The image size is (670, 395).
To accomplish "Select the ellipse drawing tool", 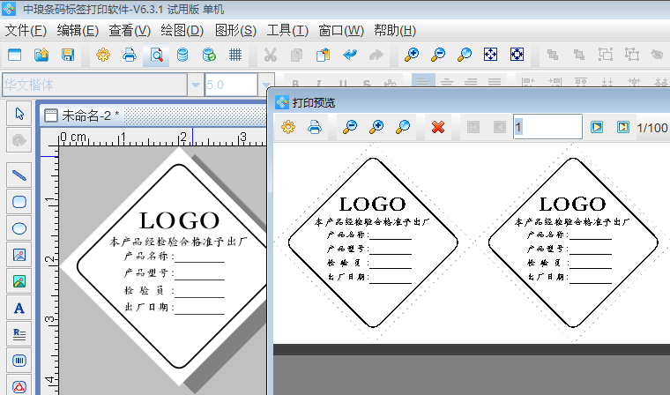I will click(19, 227).
